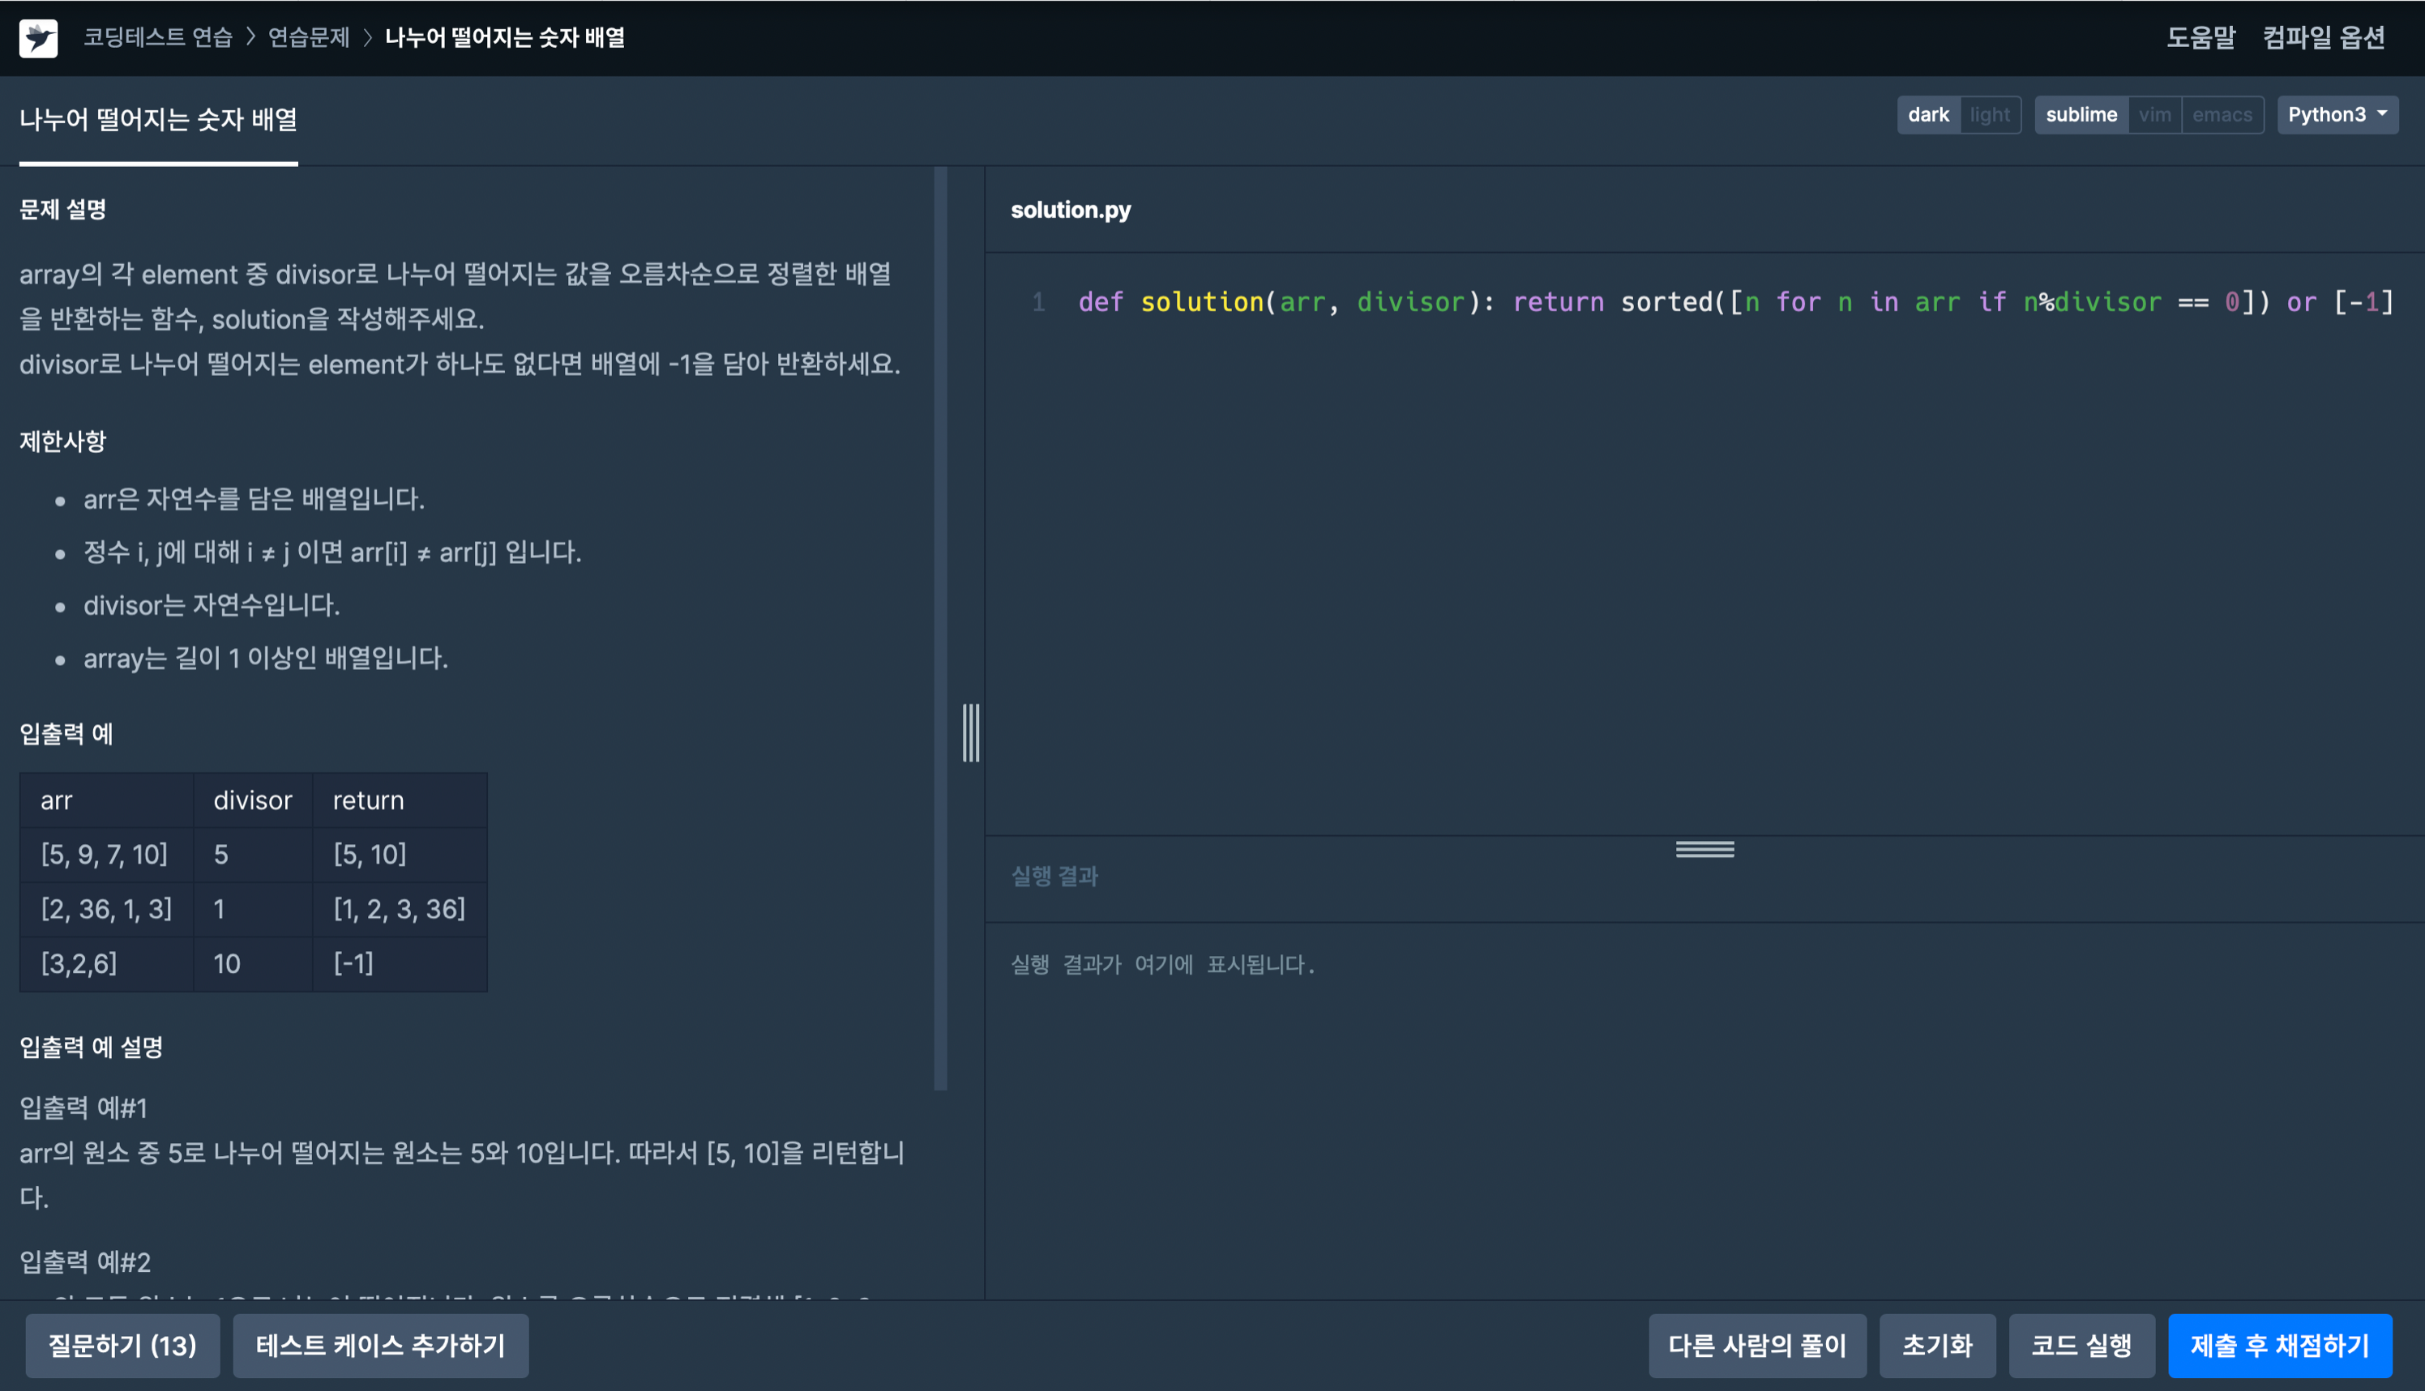2425x1391 pixels.
Task: Click the Programmers bird logo icon
Action: tap(38, 38)
